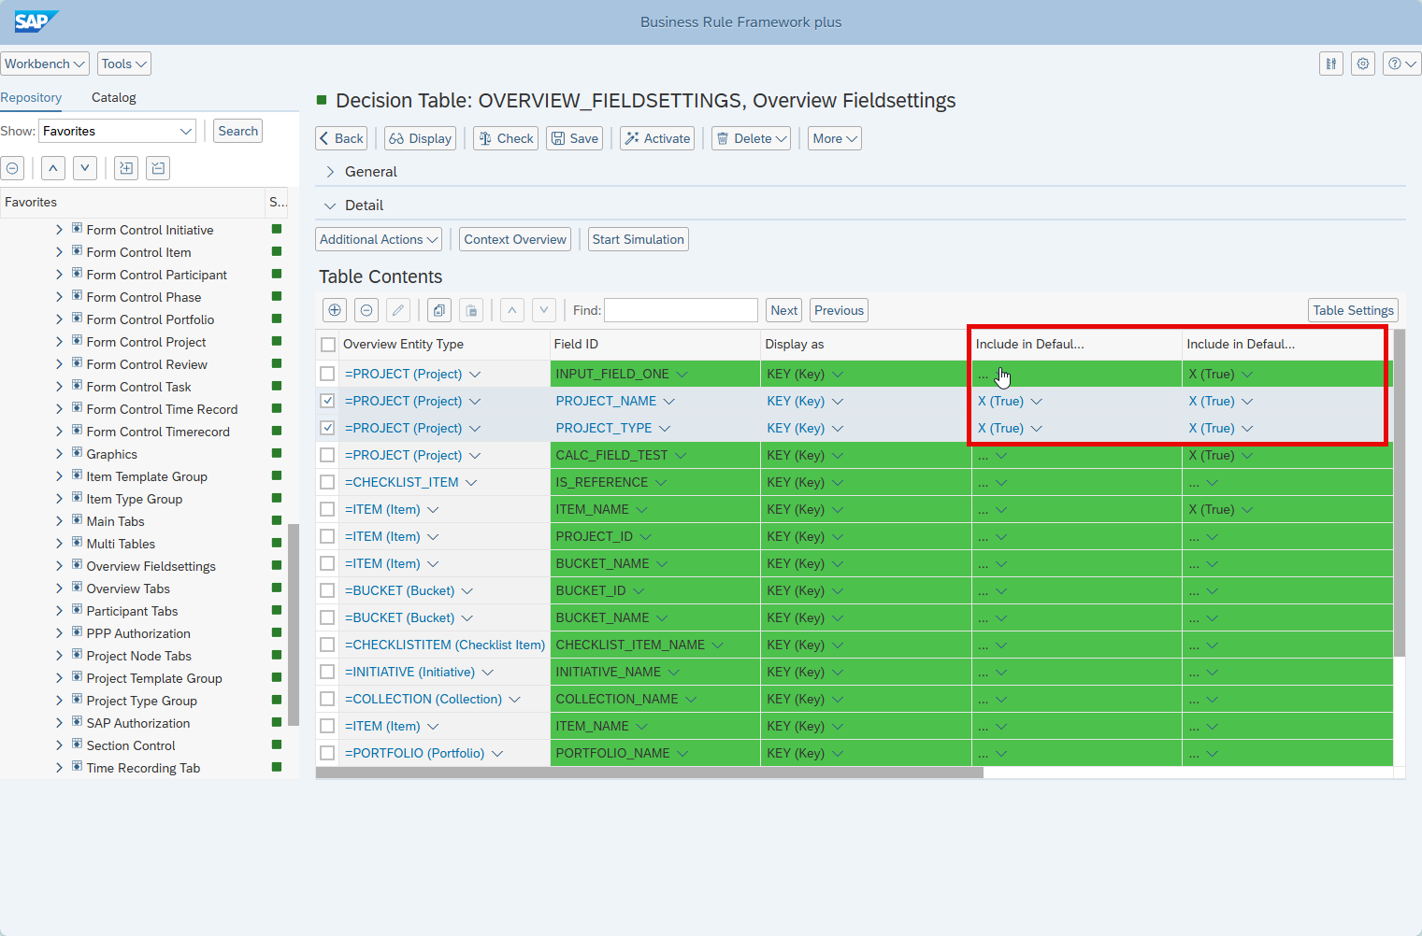This screenshot has height=936, width=1422.
Task: Check the INPUT_FIELD_ONE row checkbox
Action: (327, 374)
